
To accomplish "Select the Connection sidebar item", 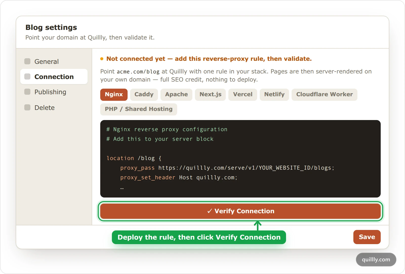I will coord(54,76).
